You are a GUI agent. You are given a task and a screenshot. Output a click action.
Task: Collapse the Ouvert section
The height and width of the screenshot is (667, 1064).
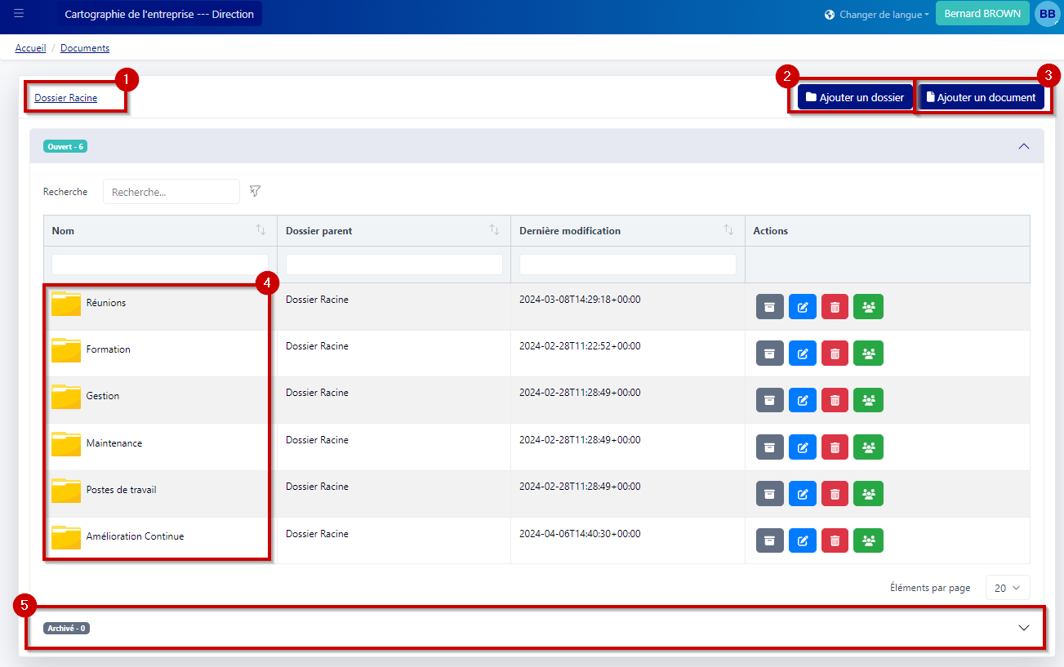(1023, 147)
